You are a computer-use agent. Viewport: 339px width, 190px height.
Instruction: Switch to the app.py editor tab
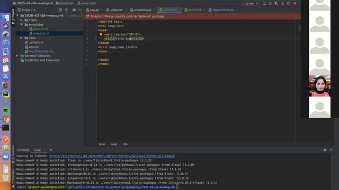[93, 10]
